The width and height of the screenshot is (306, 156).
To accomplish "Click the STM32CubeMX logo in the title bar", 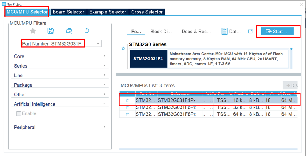I will click(4, 4).
